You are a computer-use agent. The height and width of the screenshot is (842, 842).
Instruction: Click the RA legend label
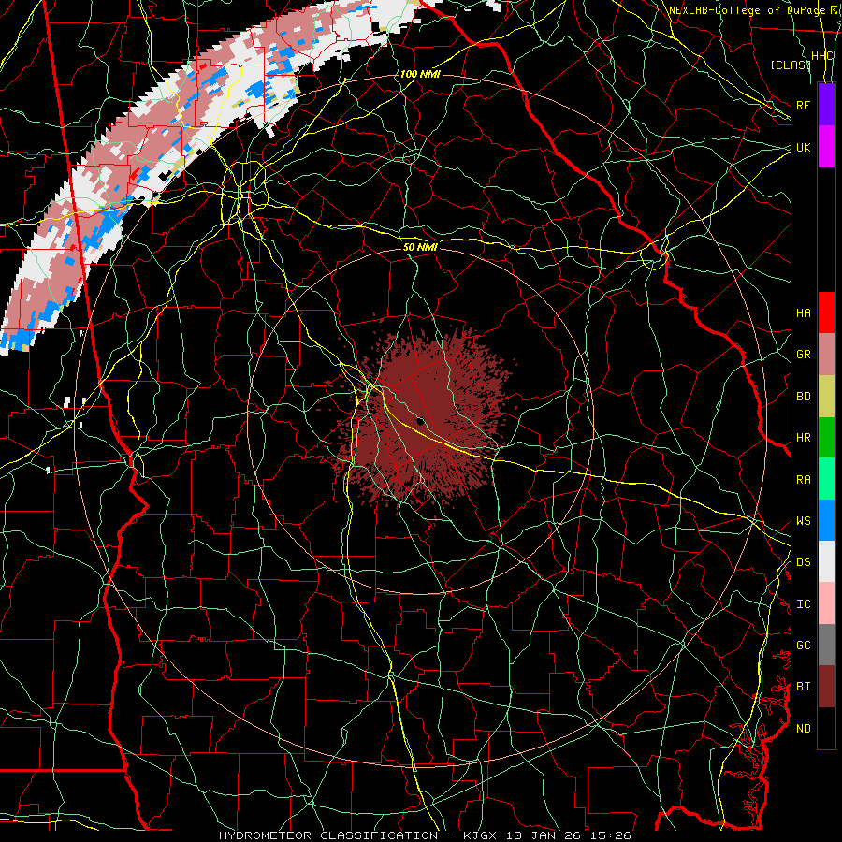803,480
